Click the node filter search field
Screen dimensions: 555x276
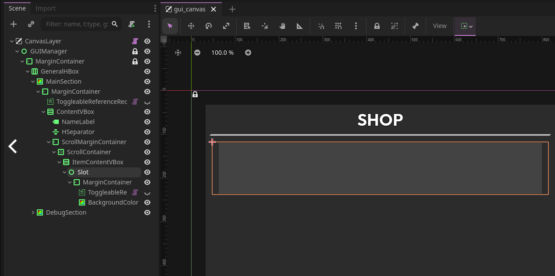(x=79, y=24)
